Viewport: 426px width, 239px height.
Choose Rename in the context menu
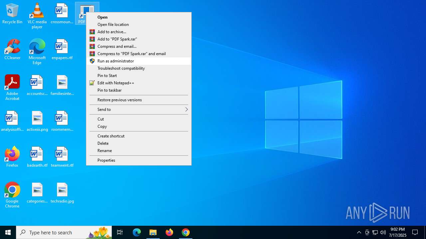pyautogui.click(x=138, y=151)
